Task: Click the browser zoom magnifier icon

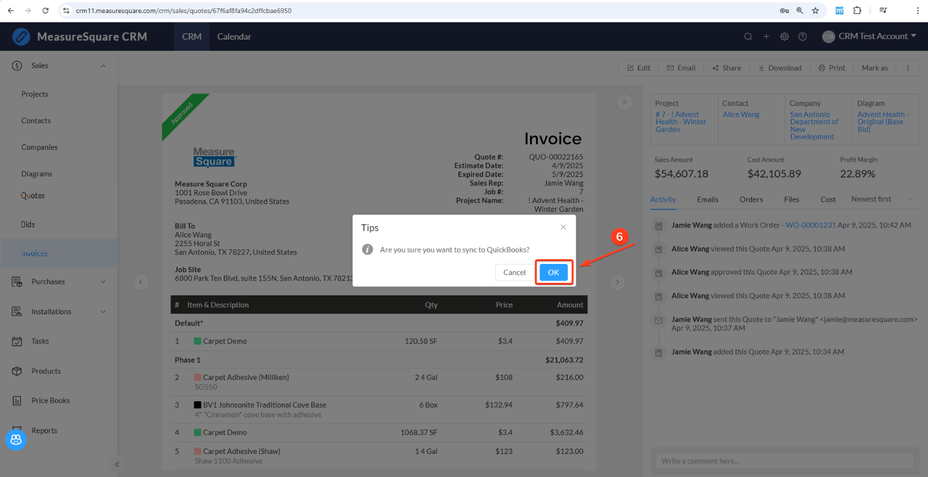Action: (x=799, y=11)
